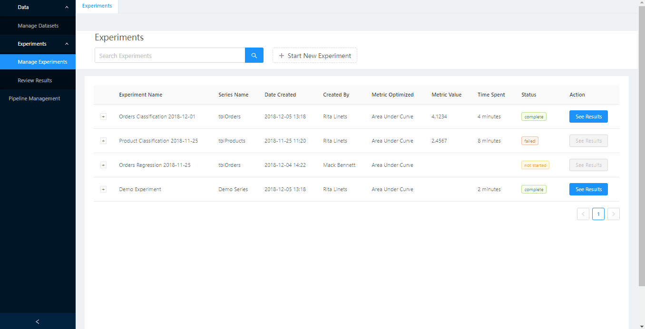Click the 'not started' status tag
The image size is (645, 329).
[535, 165]
